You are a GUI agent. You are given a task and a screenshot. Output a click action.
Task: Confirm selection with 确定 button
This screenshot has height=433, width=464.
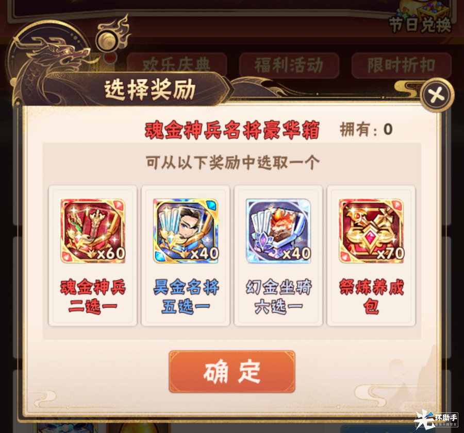pyautogui.click(x=231, y=372)
